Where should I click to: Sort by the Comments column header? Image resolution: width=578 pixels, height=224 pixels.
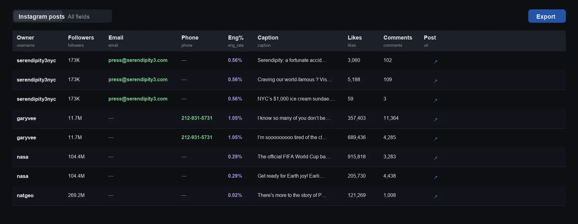pyautogui.click(x=398, y=38)
